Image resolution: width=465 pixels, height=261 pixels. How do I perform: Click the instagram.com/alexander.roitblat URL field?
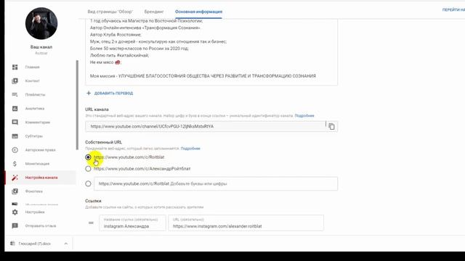tap(246, 223)
